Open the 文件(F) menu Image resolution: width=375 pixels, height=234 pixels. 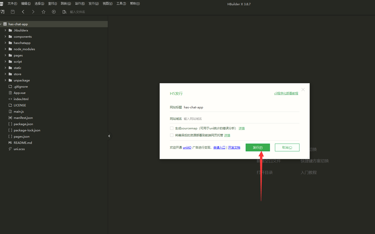[12, 3]
